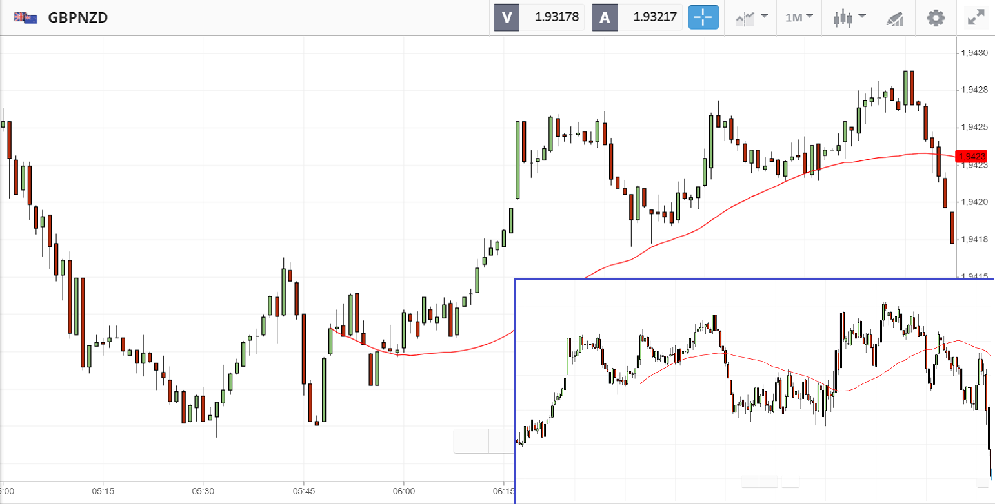Click the GBPNZD symbol name
Screen dimensions: 995x504
78,17
